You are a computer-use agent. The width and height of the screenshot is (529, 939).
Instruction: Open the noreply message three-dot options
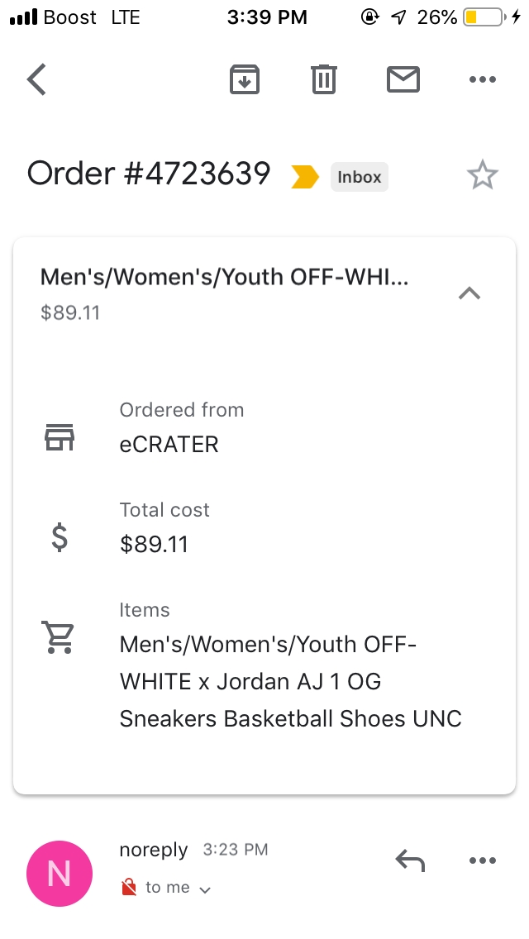click(482, 861)
